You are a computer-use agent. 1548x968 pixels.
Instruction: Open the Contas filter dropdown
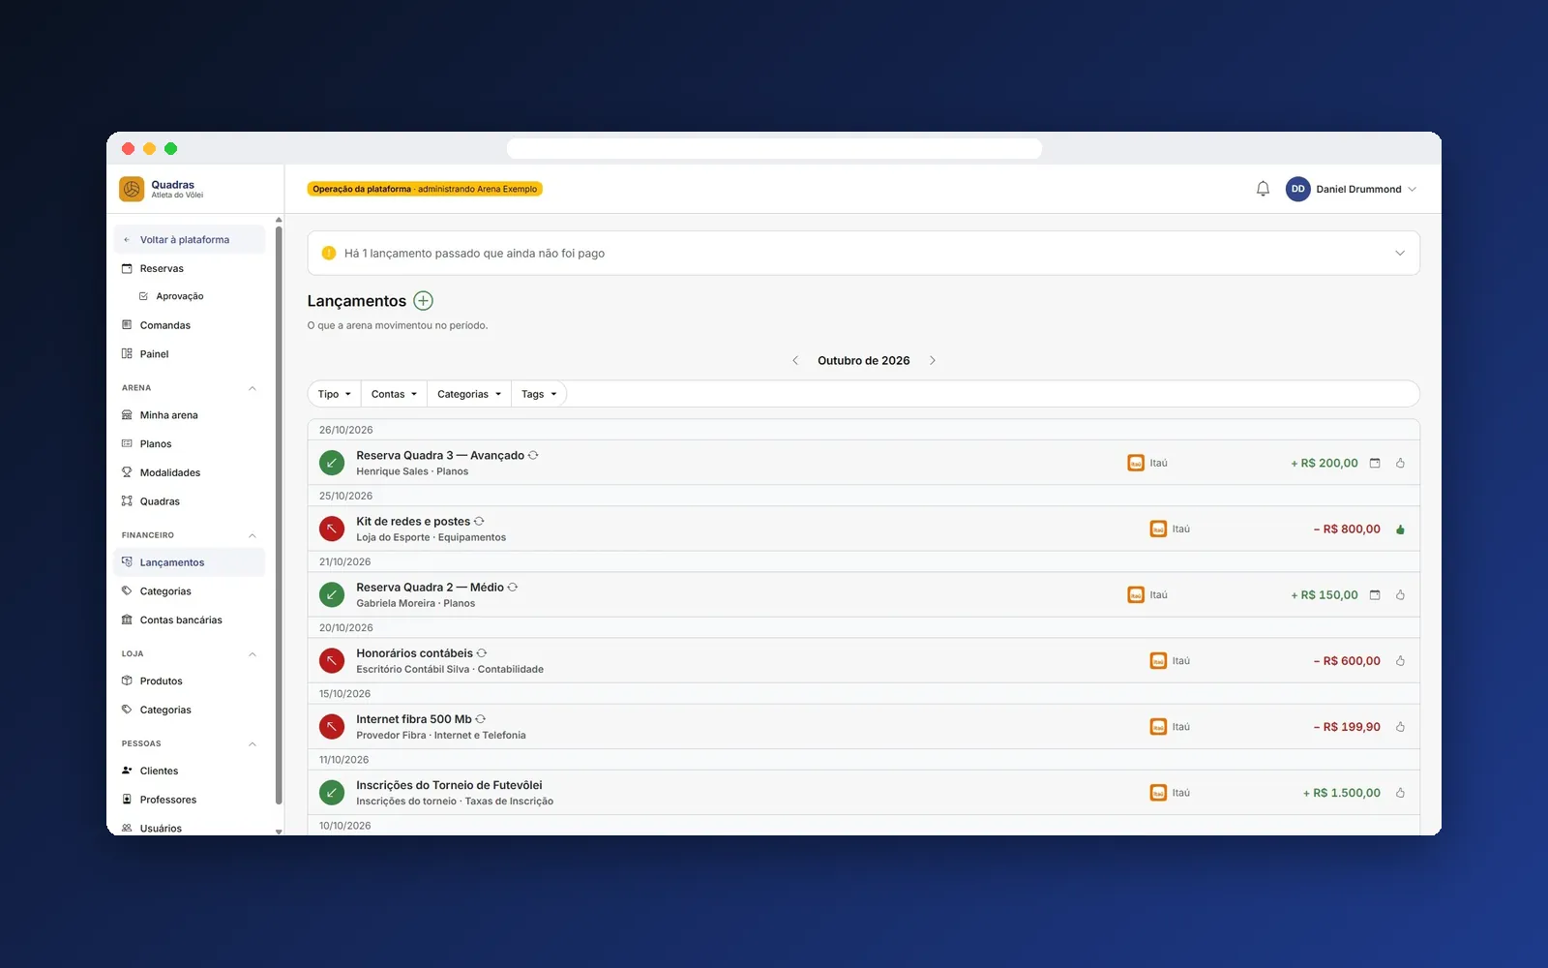pyautogui.click(x=394, y=394)
